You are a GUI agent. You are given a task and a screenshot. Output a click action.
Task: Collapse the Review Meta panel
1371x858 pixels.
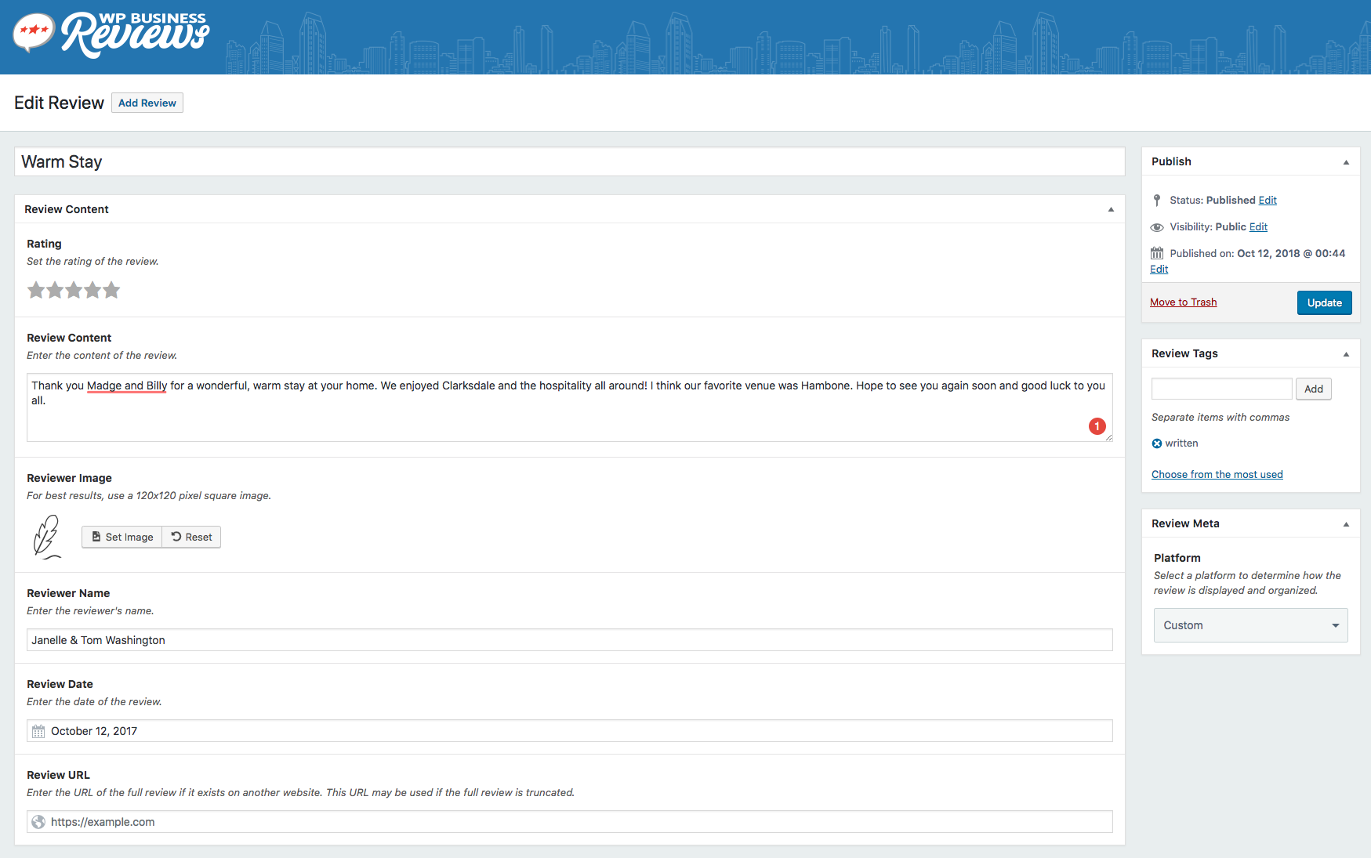coord(1346,524)
